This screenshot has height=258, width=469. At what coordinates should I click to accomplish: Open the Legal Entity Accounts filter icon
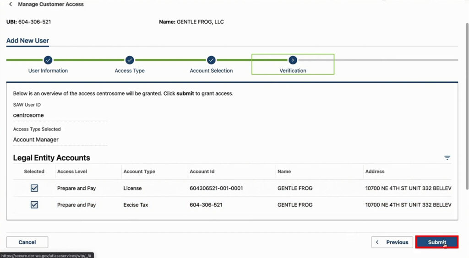click(447, 158)
